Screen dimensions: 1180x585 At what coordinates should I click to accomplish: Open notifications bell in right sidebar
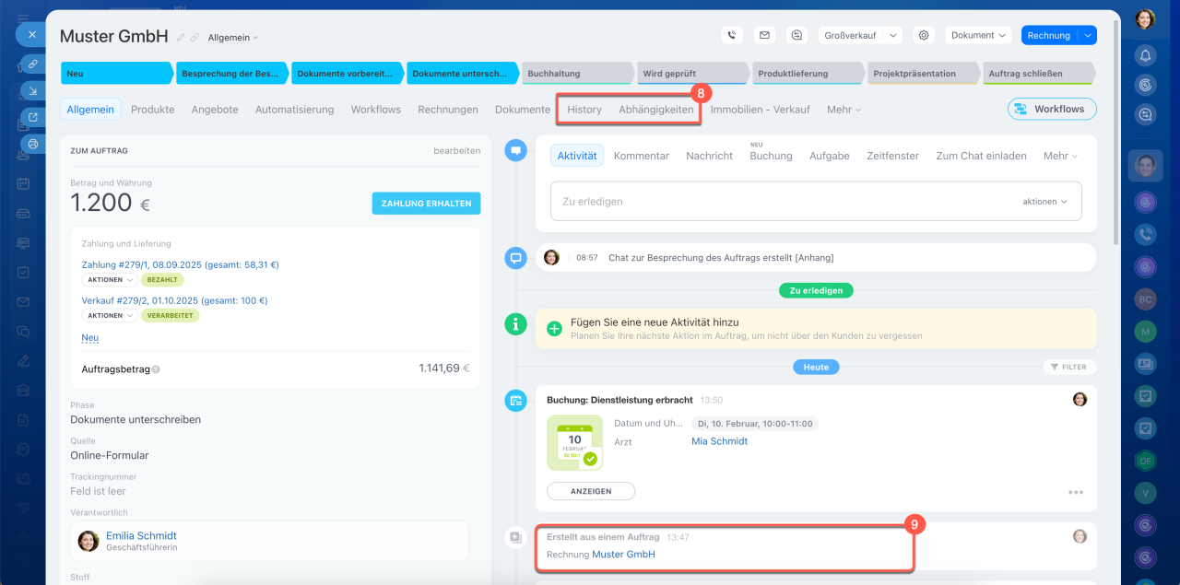[x=1145, y=55]
